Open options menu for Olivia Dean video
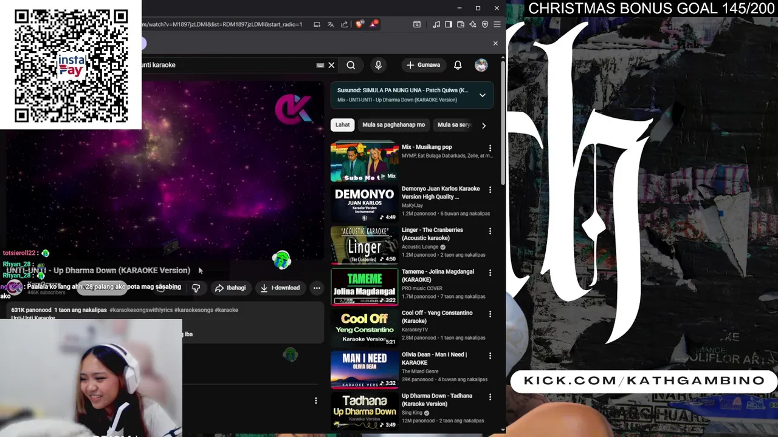The image size is (778, 437). pos(490,356)
